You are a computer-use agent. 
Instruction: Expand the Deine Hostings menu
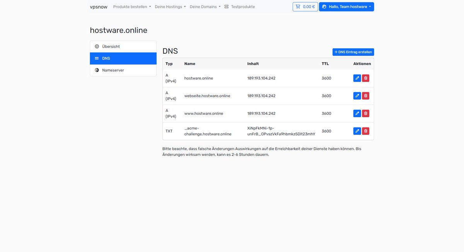click(x=169, y=6)
